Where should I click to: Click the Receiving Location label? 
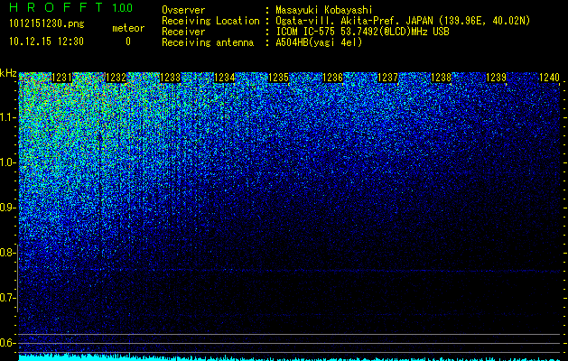pyautogui.click(x=210, y=21)
